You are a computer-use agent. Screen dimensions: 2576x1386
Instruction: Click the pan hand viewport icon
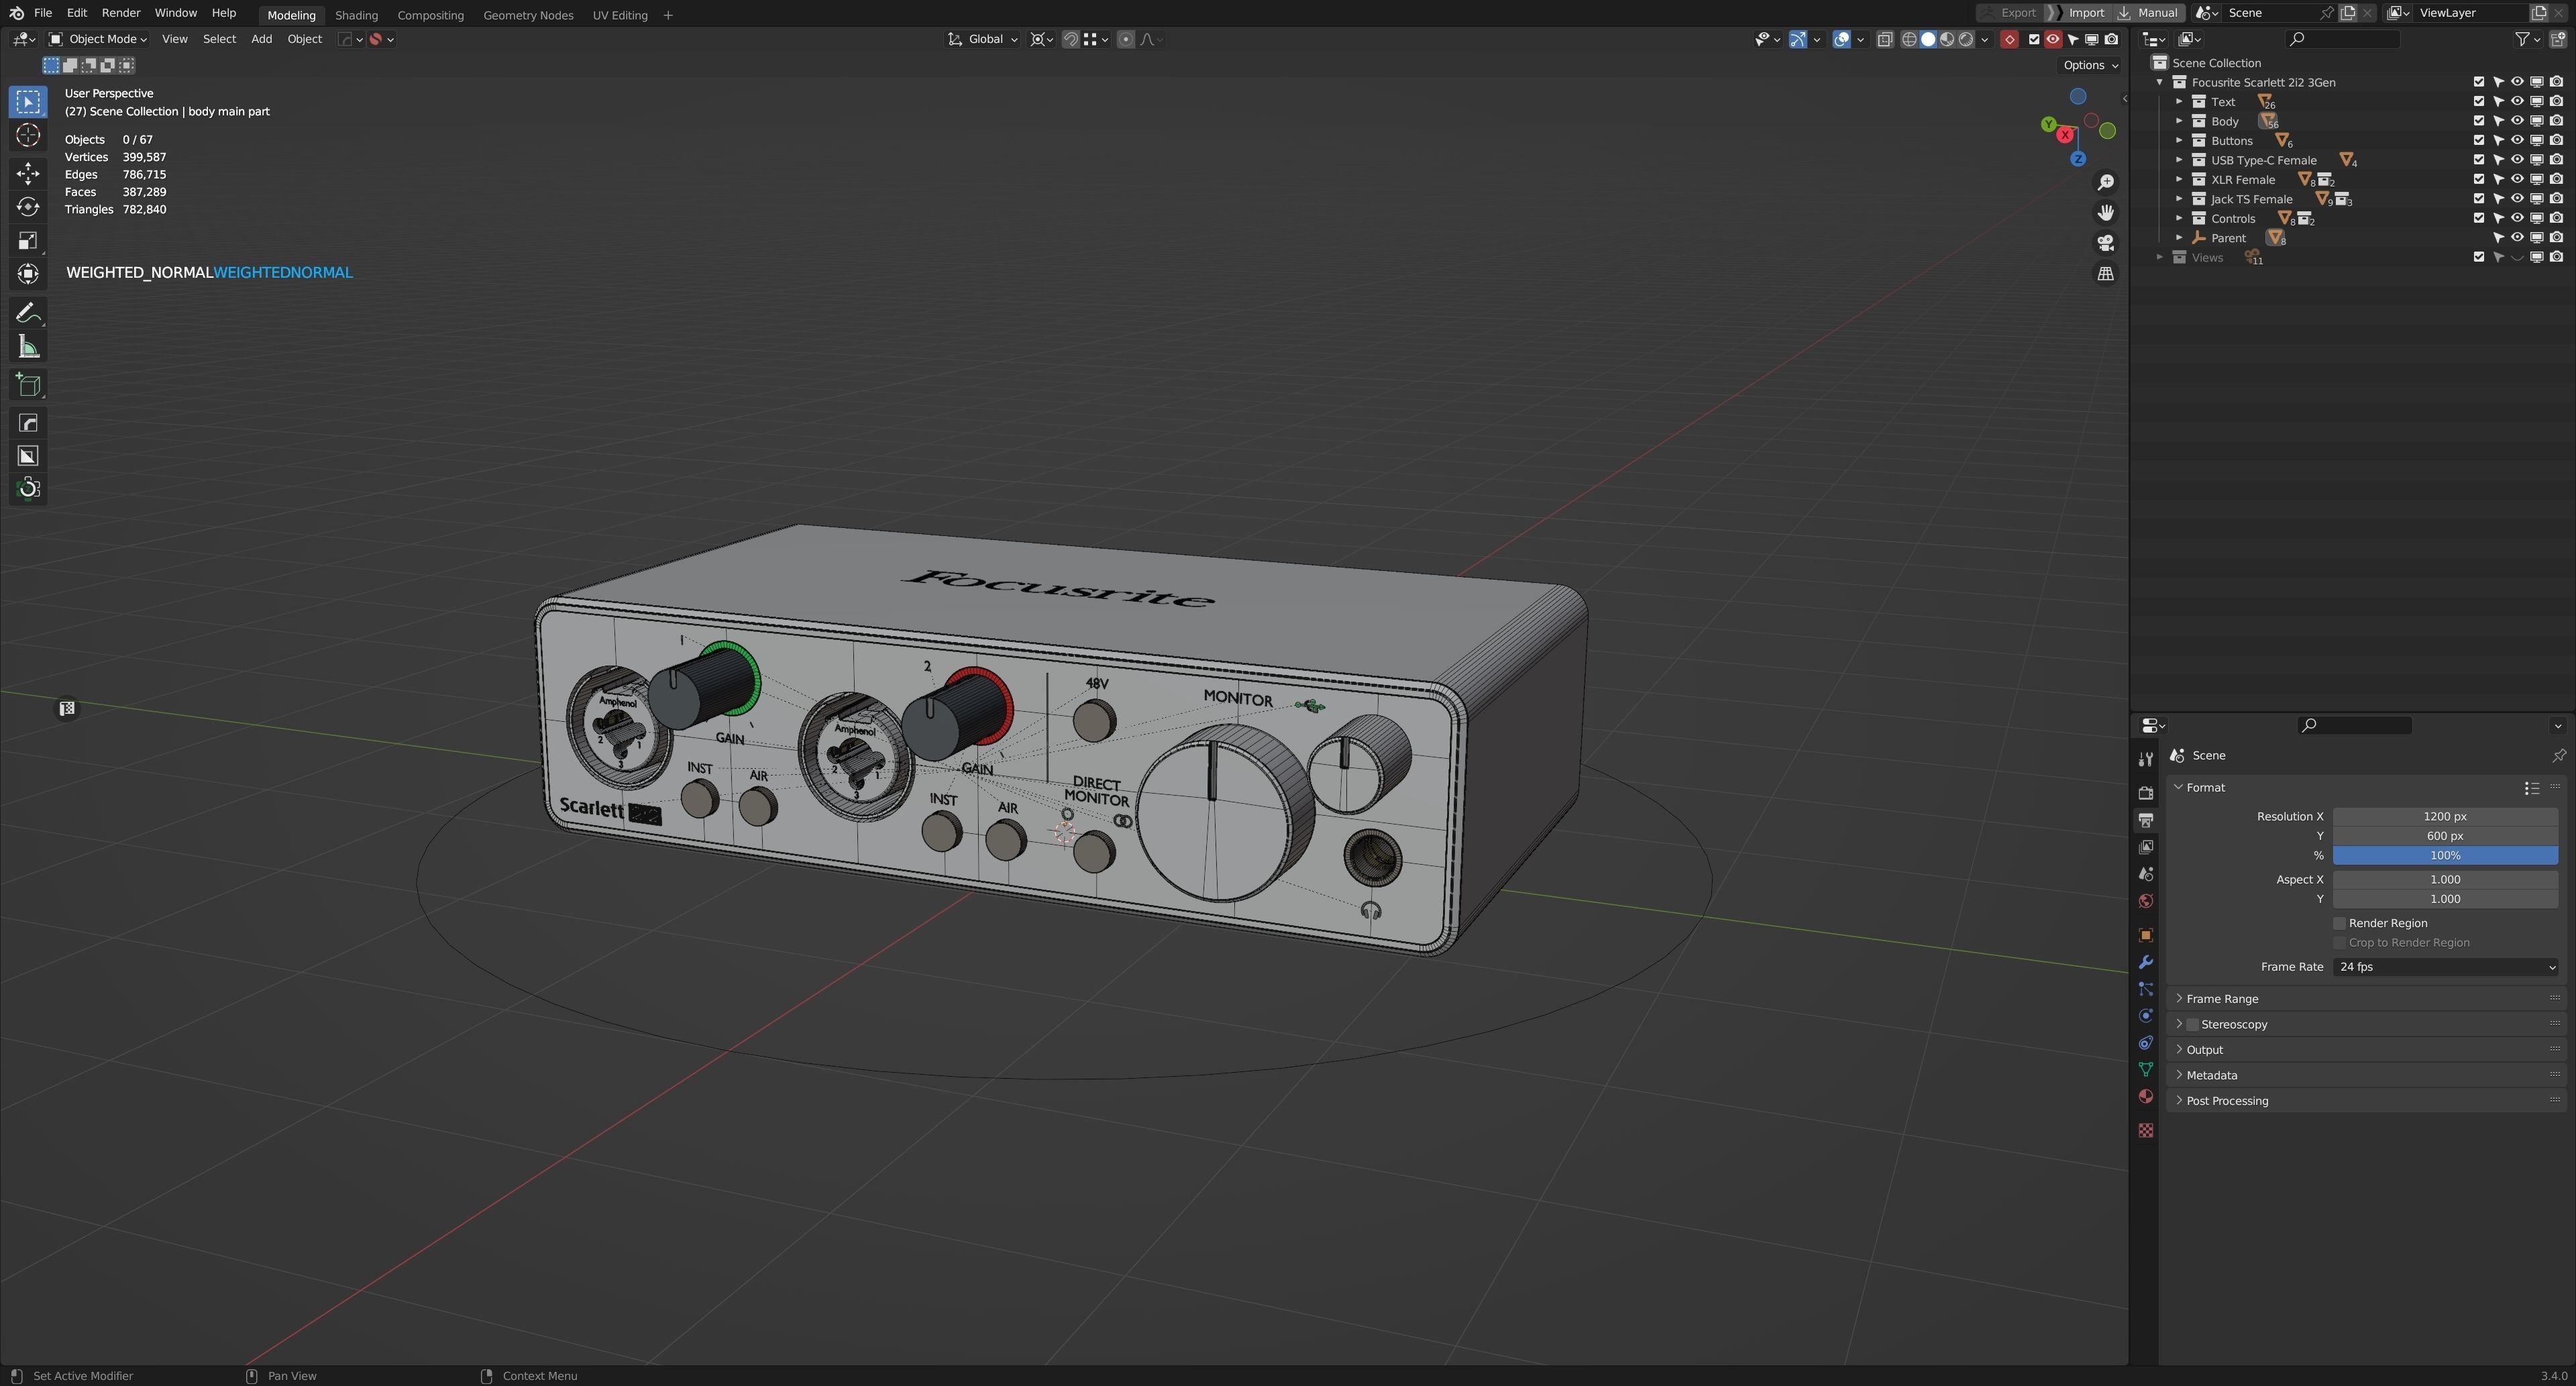[x=2105, y=212]
